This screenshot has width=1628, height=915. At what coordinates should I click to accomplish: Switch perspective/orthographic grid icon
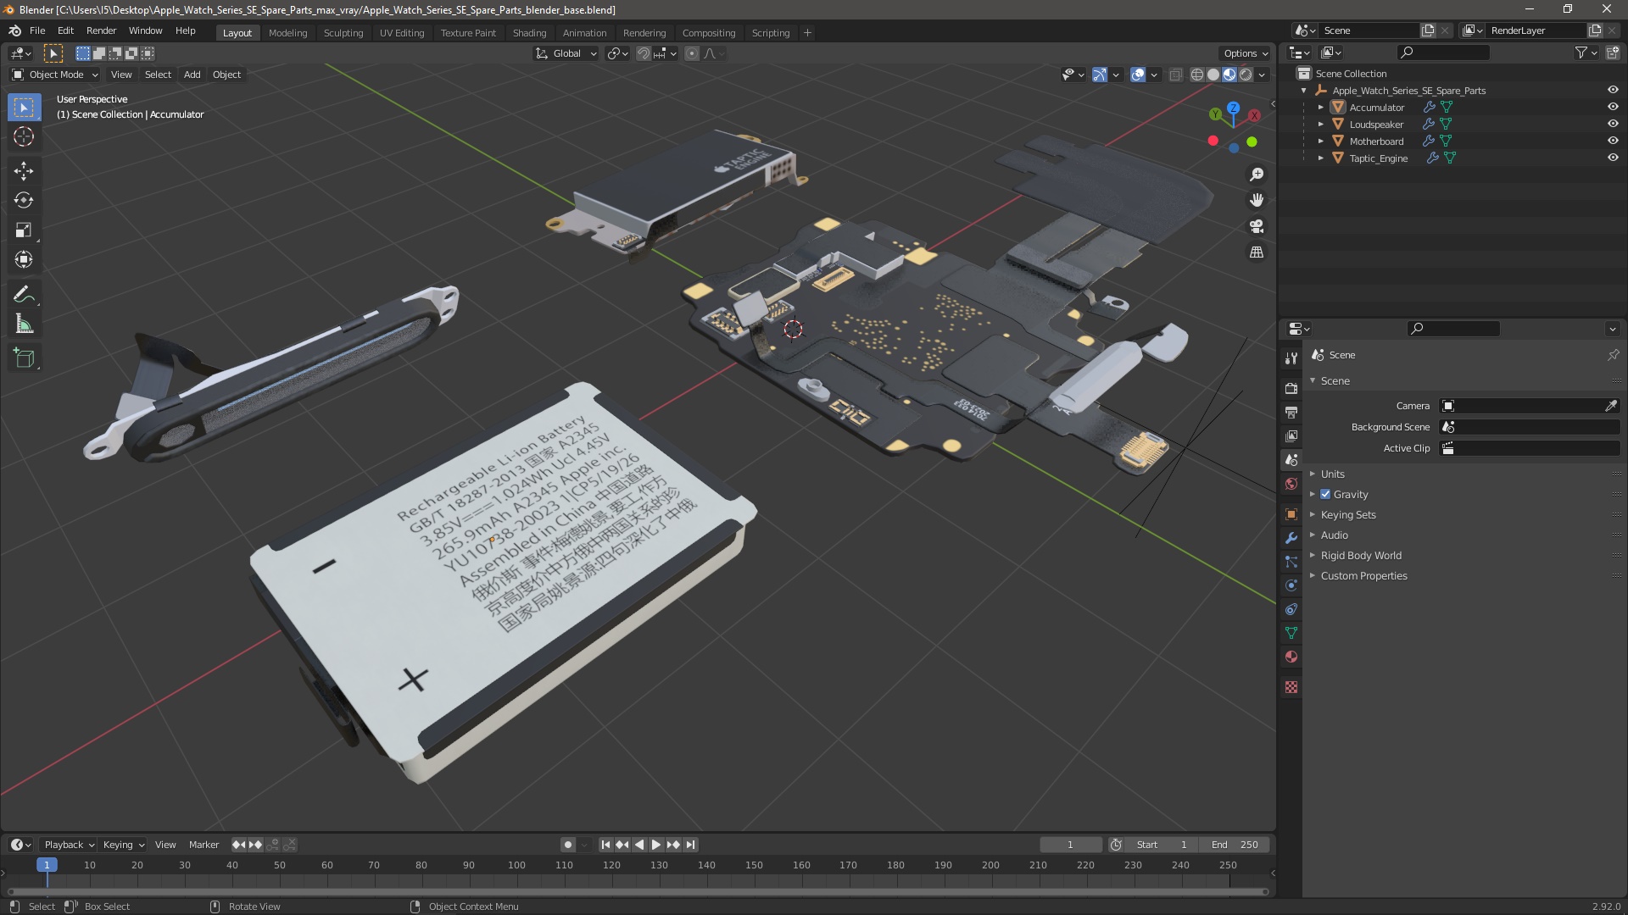coord(1257,252)
